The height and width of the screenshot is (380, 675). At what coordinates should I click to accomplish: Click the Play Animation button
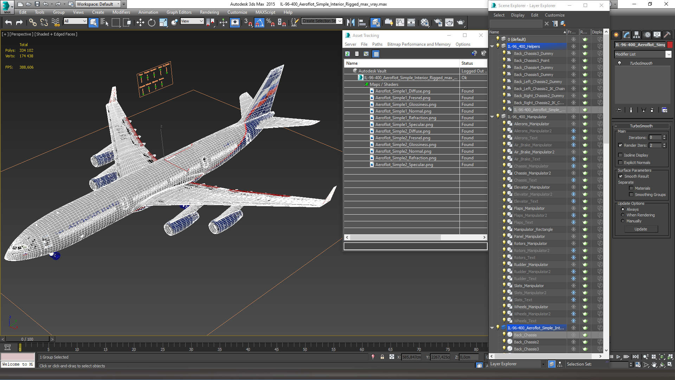click(618, 357)
